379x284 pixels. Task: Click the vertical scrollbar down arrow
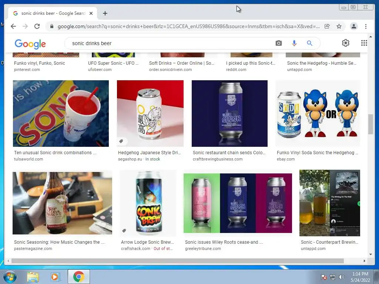(370, 254)
